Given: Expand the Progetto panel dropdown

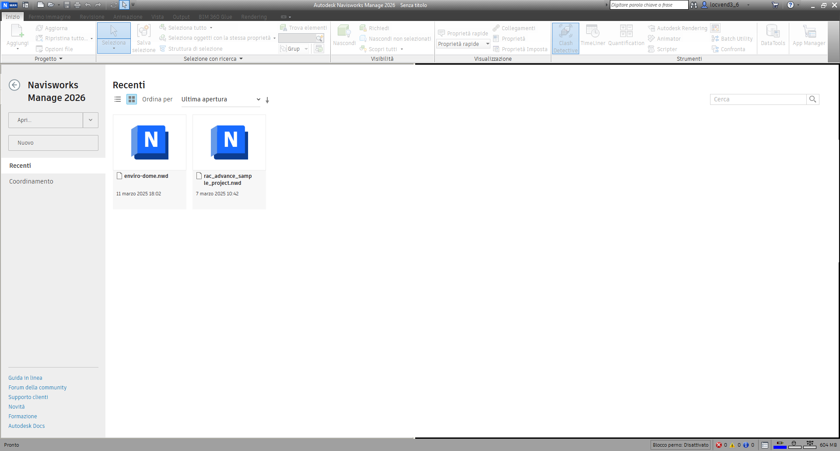Looking at the screenshot, I should pos(49,59).
